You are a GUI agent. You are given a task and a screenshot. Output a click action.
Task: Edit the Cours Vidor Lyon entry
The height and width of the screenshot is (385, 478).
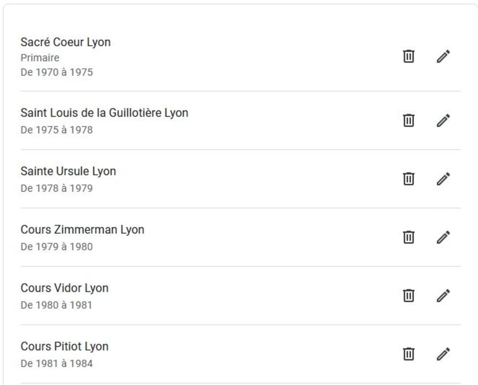(443, 296)
